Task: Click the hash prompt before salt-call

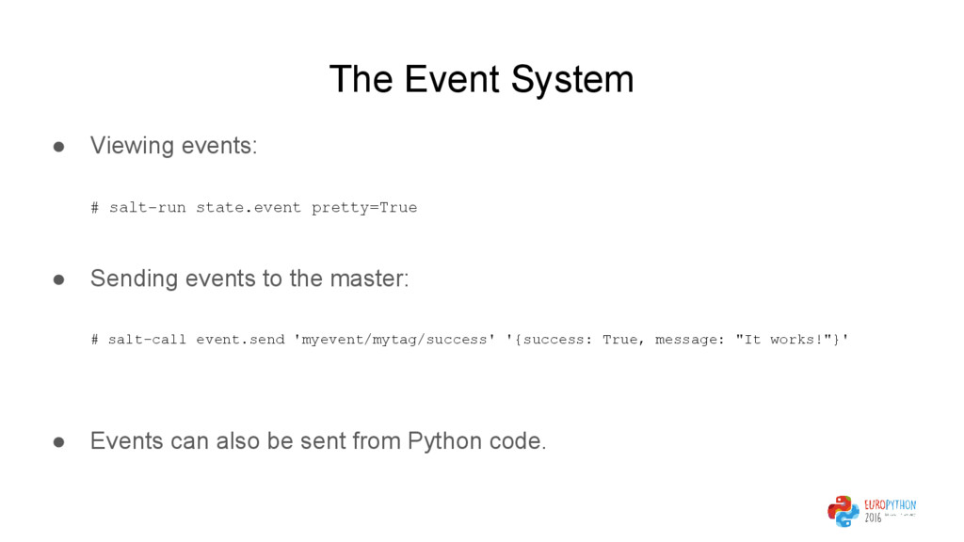Action: (95, 340)
